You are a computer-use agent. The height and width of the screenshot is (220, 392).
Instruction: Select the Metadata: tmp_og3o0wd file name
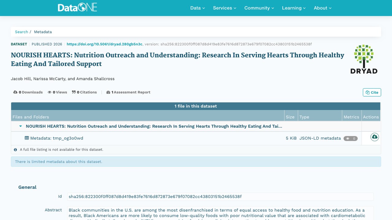click(57, 138)
